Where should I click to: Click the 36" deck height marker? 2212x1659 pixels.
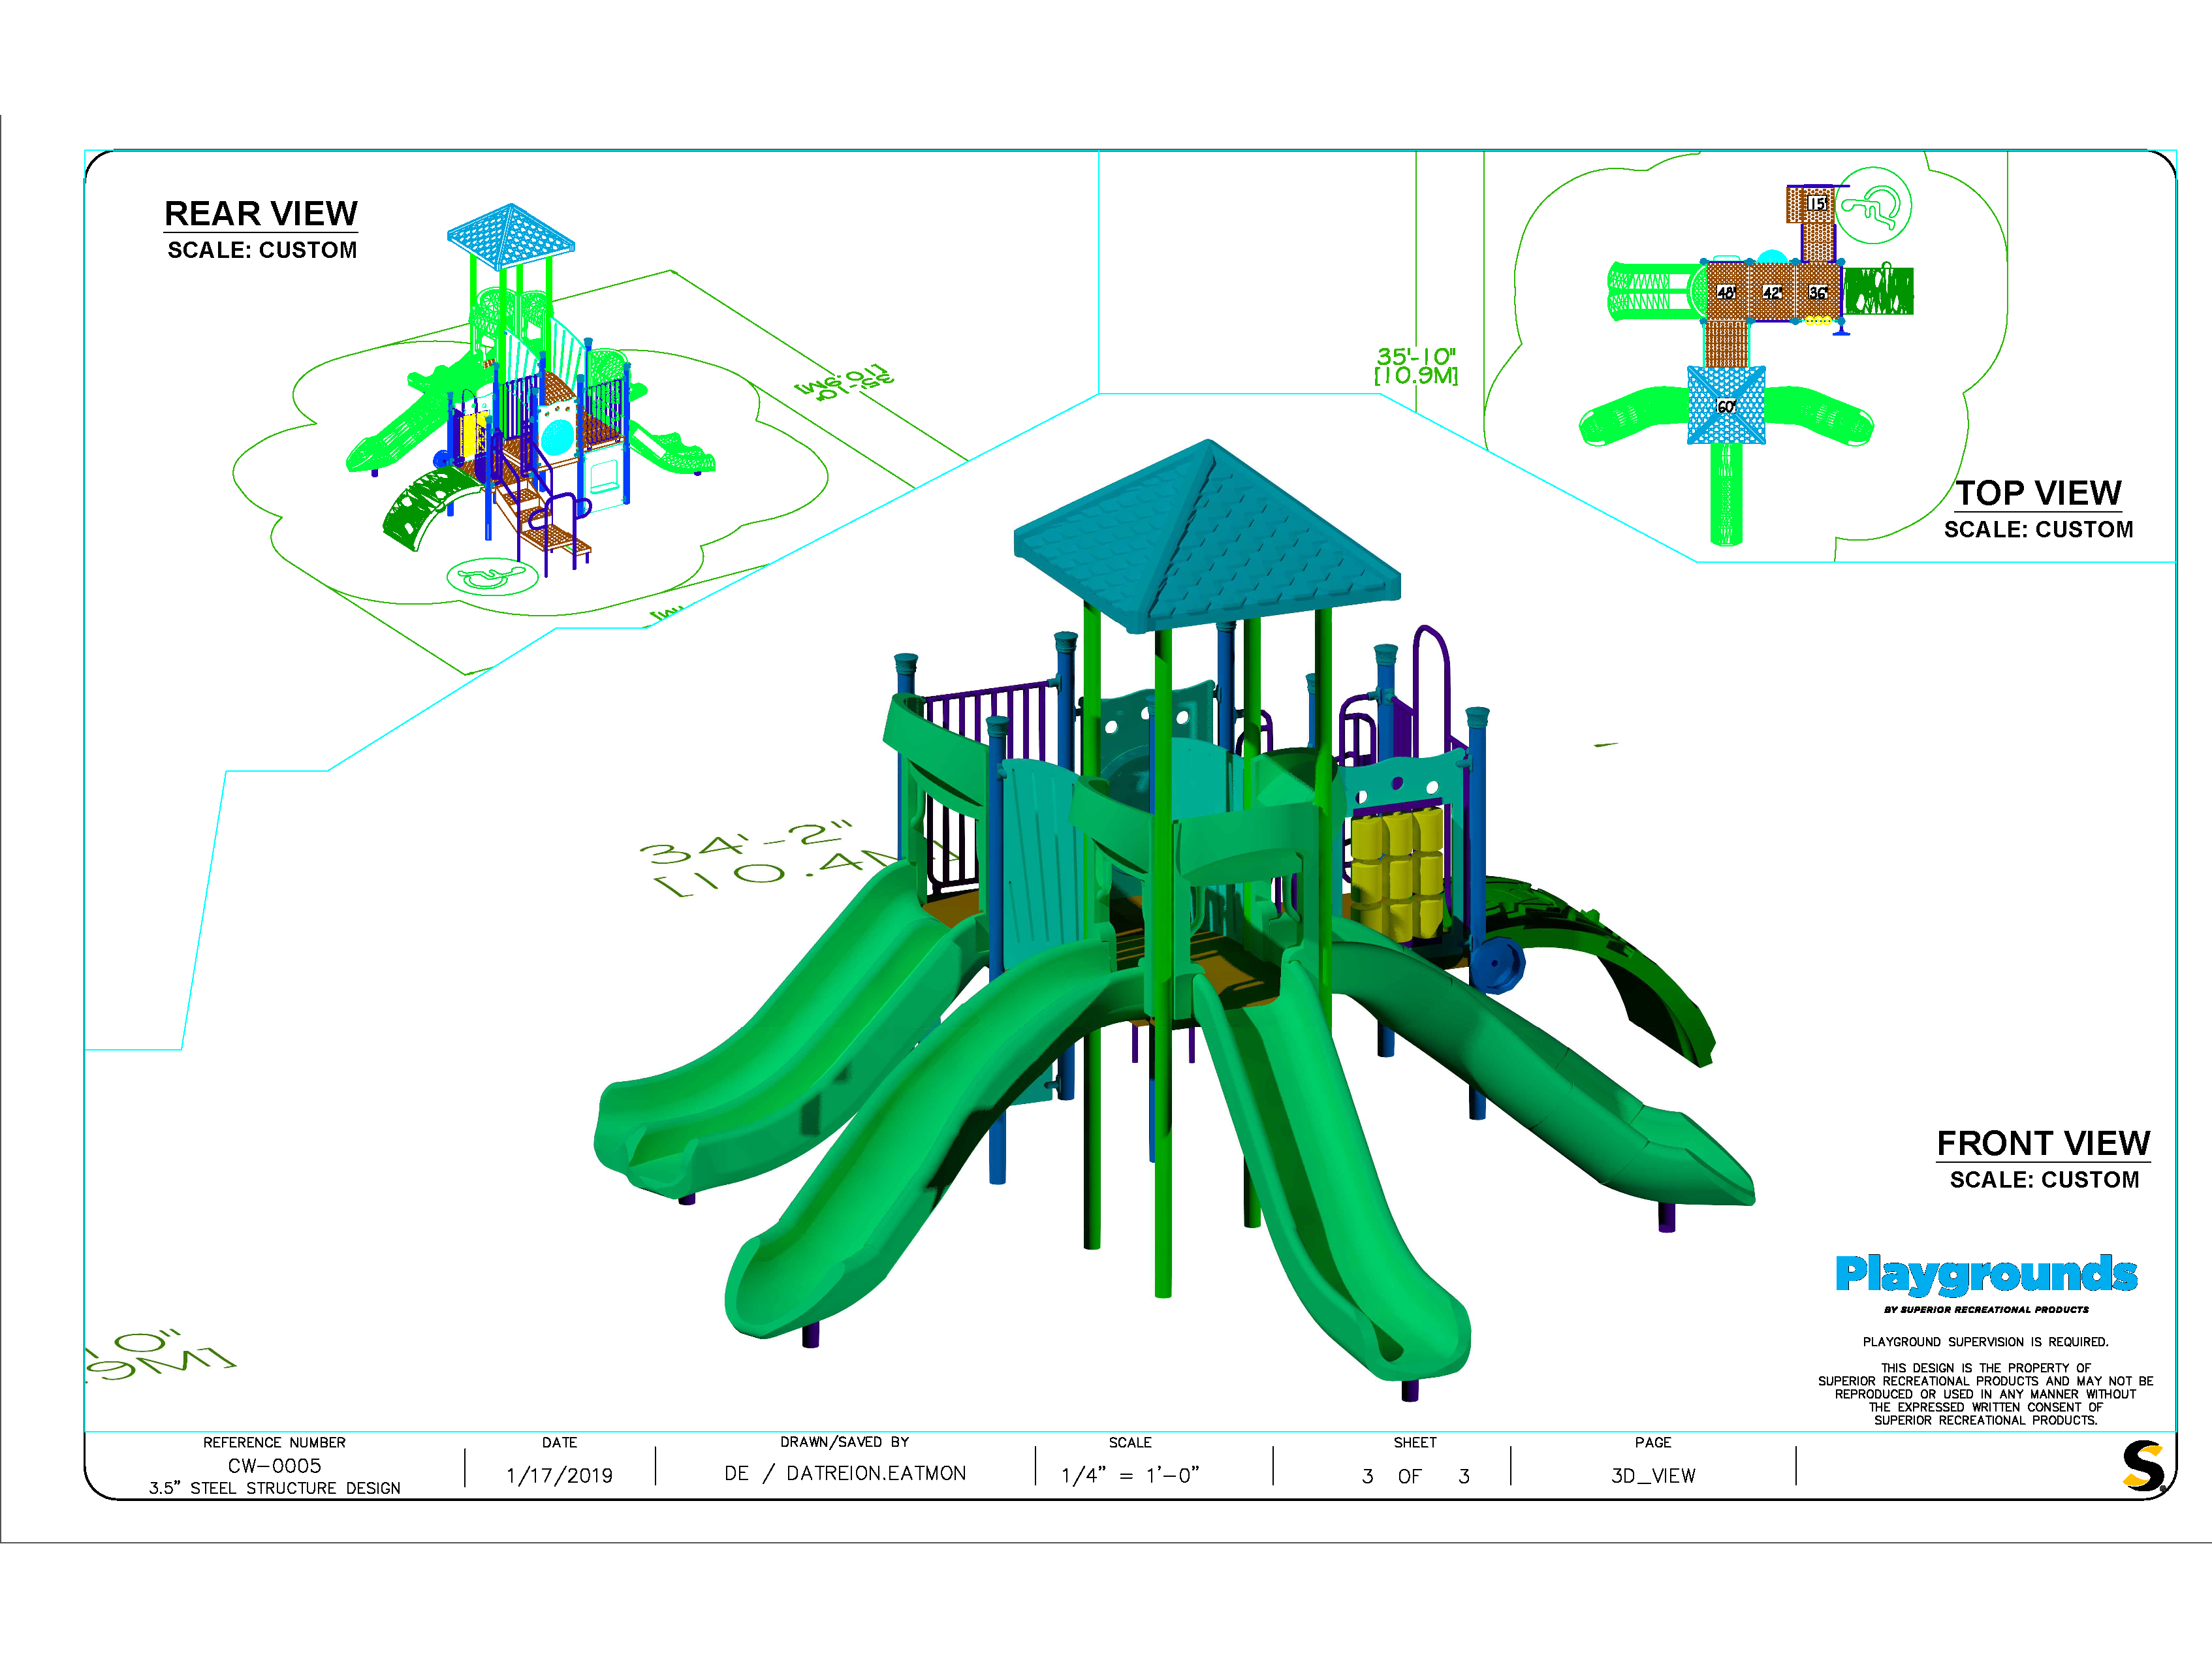tap(1818, 292)
